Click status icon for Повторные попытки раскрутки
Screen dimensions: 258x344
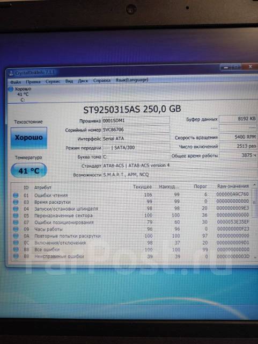pyautogui.click(x=16, y=236)
